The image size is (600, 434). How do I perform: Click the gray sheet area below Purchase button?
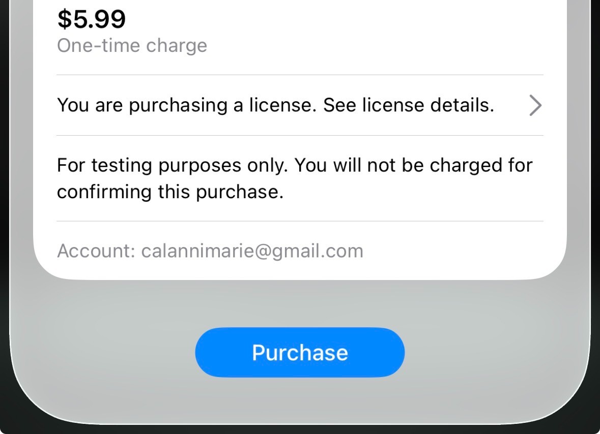[x=300, y=401]
